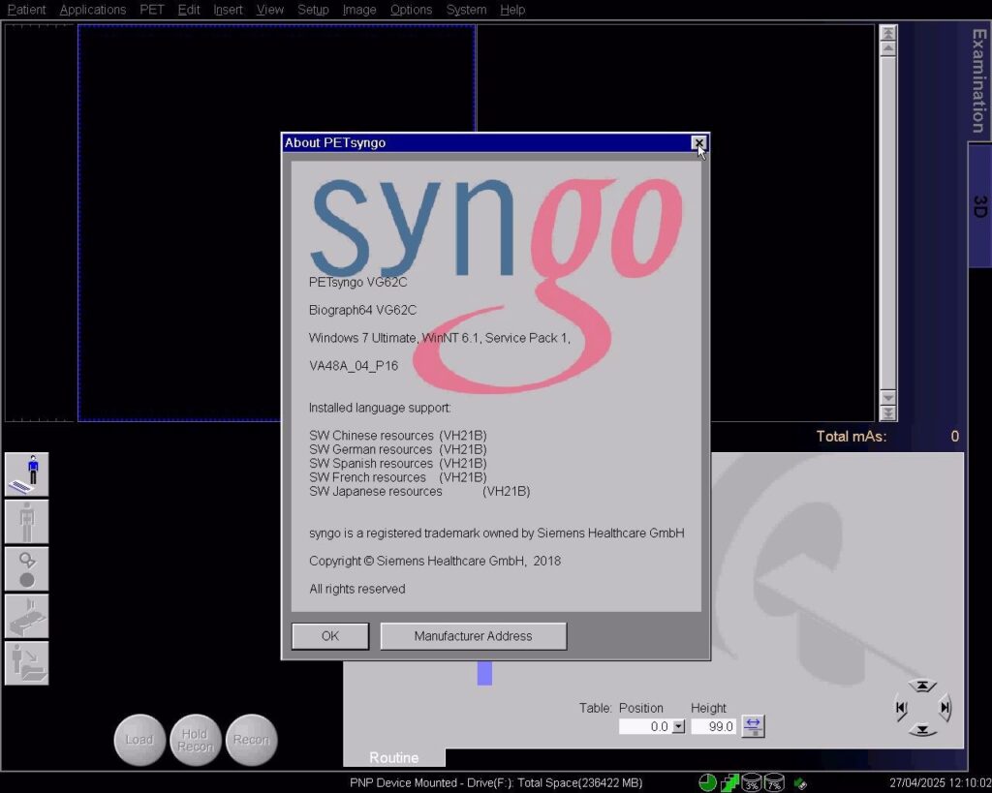Click the Copyright Siemens Healthcare GmbH line

[435, 561]
